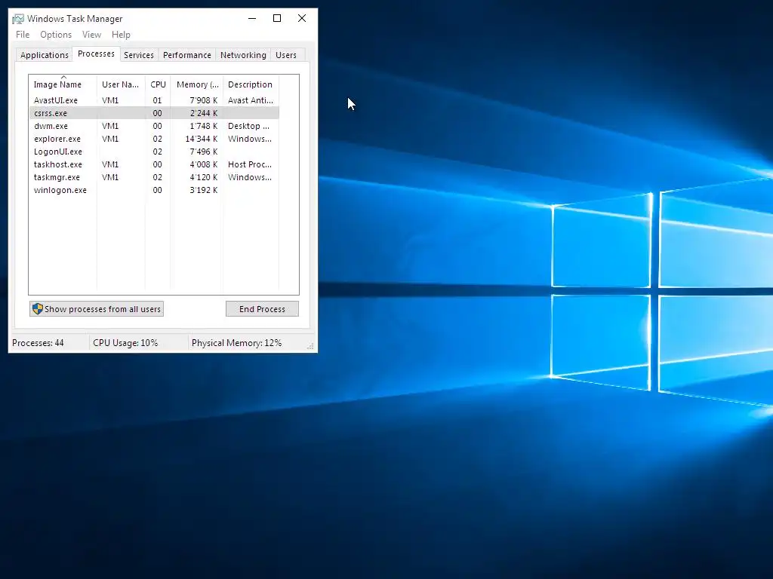Select the winlogon.exe process
The height and width of the screenshot is (579, 773).
click(x=154, y=190)
